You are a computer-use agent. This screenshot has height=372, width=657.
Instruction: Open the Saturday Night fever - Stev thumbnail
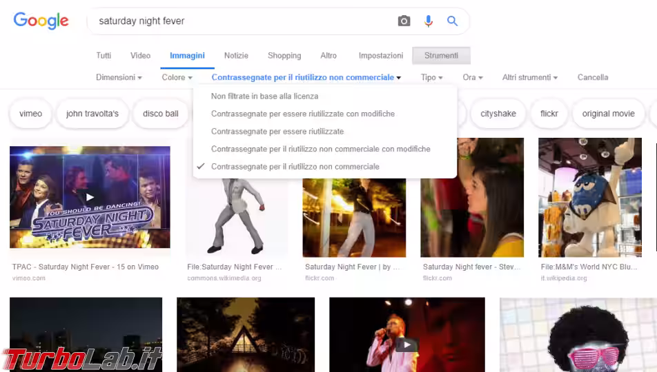pos(472,198)
